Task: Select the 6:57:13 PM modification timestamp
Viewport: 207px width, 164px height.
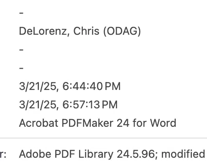Action: (x=68, y=105)
